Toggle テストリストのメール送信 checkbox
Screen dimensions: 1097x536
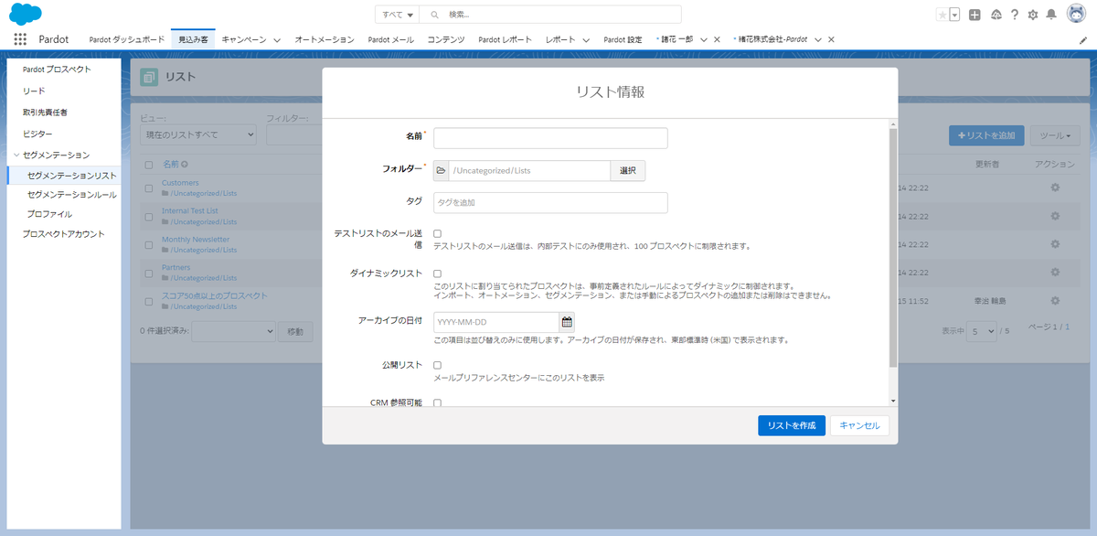(x=437, y=234)
